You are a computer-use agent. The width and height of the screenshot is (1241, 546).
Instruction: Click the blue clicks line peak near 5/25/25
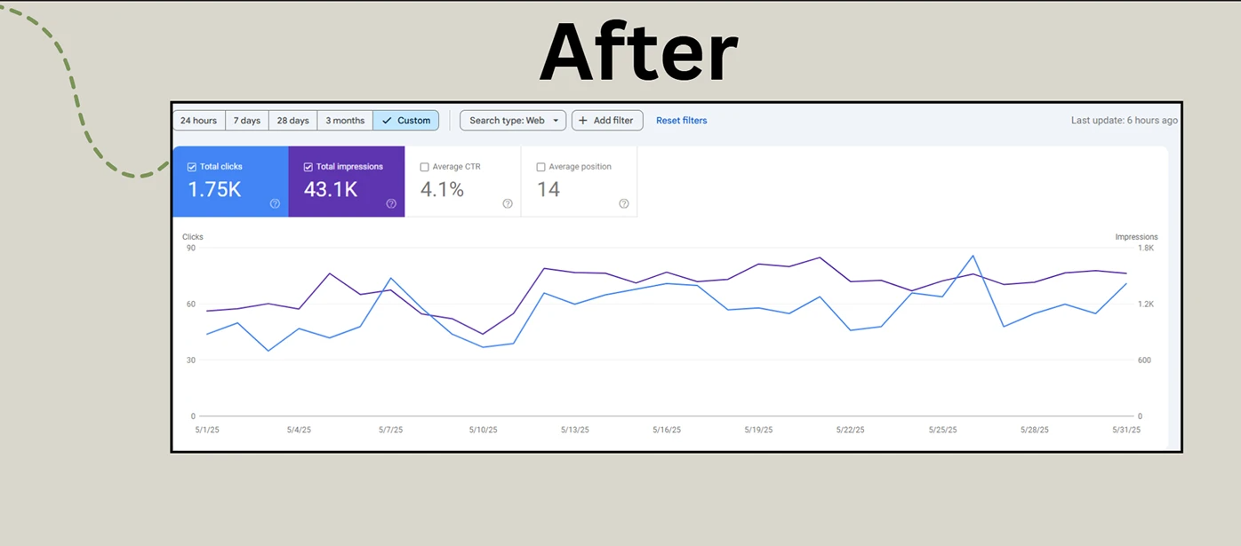click(x=973, y=256)
